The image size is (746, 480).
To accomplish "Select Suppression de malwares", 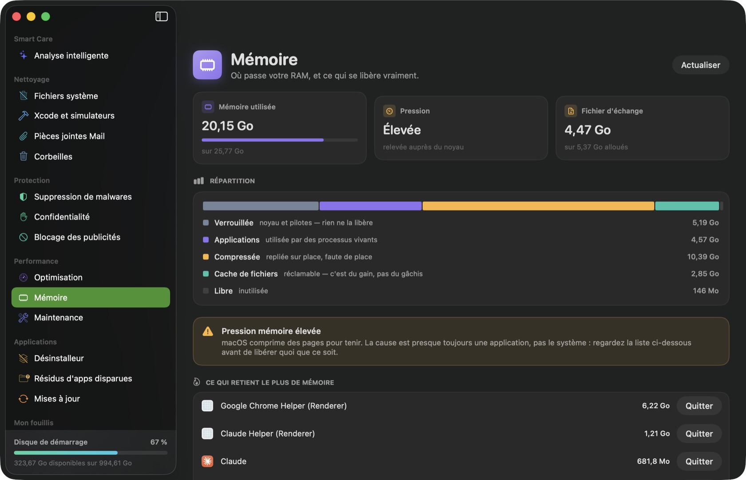I will click(x=91, y=197).
